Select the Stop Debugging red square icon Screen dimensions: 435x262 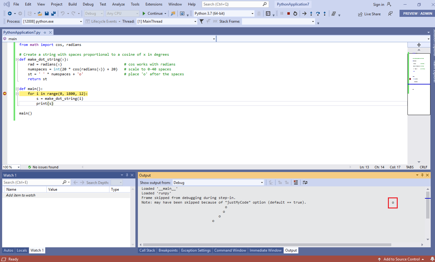[289, 13]
